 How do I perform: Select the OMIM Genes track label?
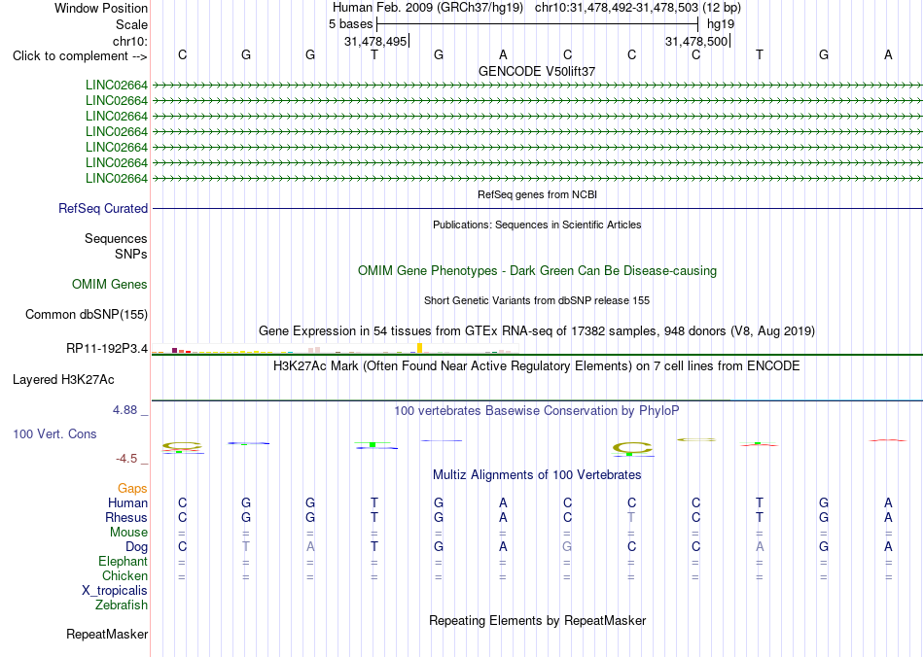[110, 285]
